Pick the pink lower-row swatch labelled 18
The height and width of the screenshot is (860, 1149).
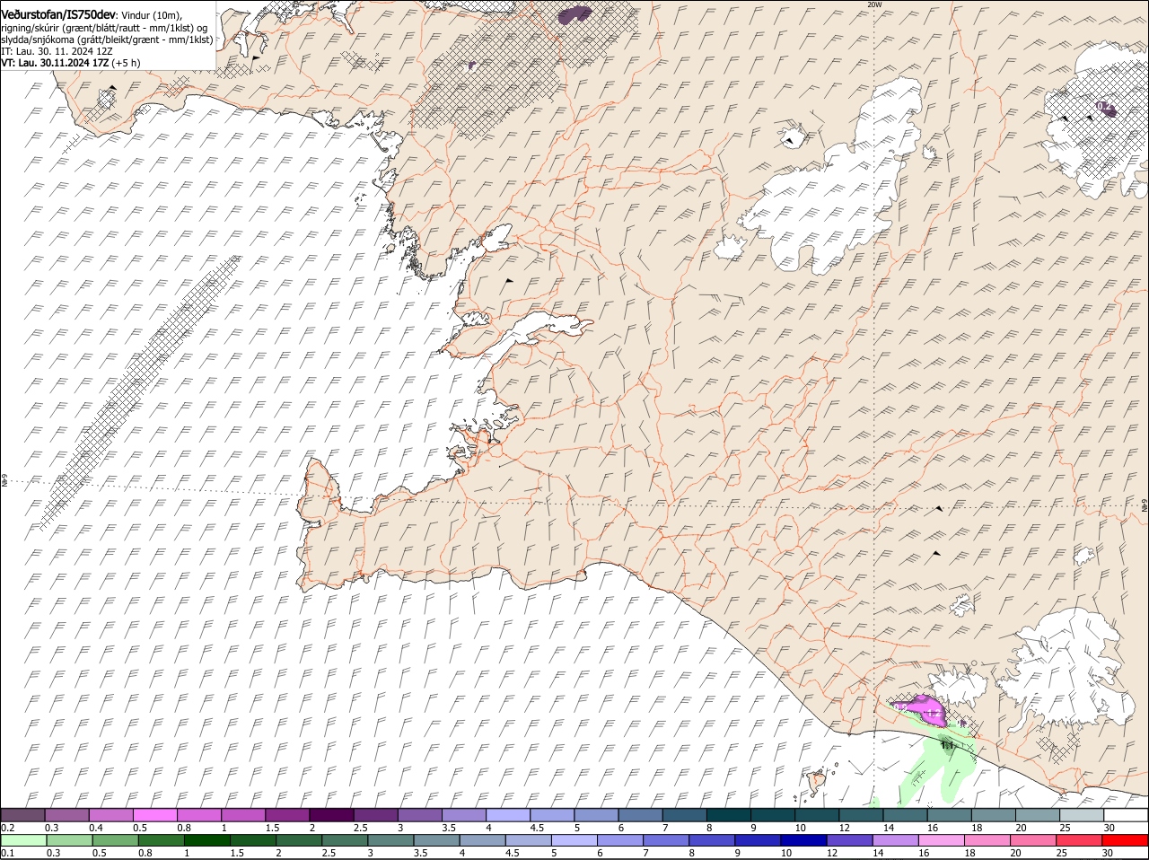[987, 841]
